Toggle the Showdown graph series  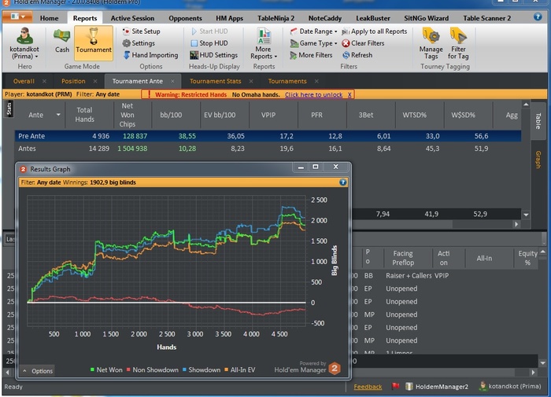pos(201,369)
